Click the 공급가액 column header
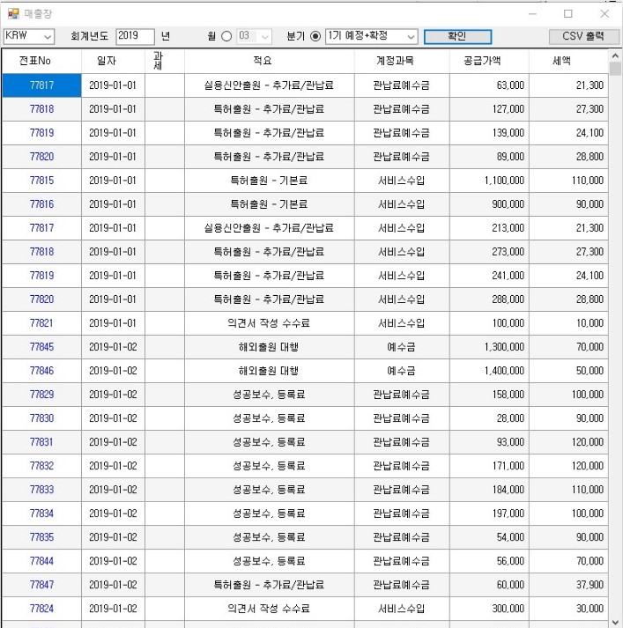The width and height of the screenshot is (623, 628). click(489, 61)
